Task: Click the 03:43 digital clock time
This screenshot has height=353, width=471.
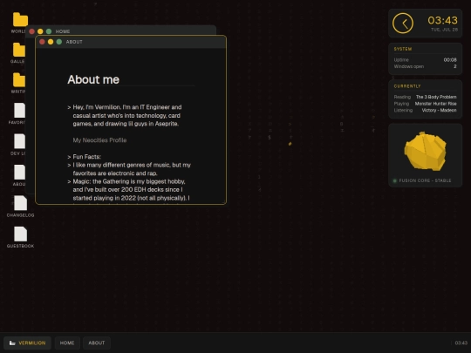Action: click(442, 20)
